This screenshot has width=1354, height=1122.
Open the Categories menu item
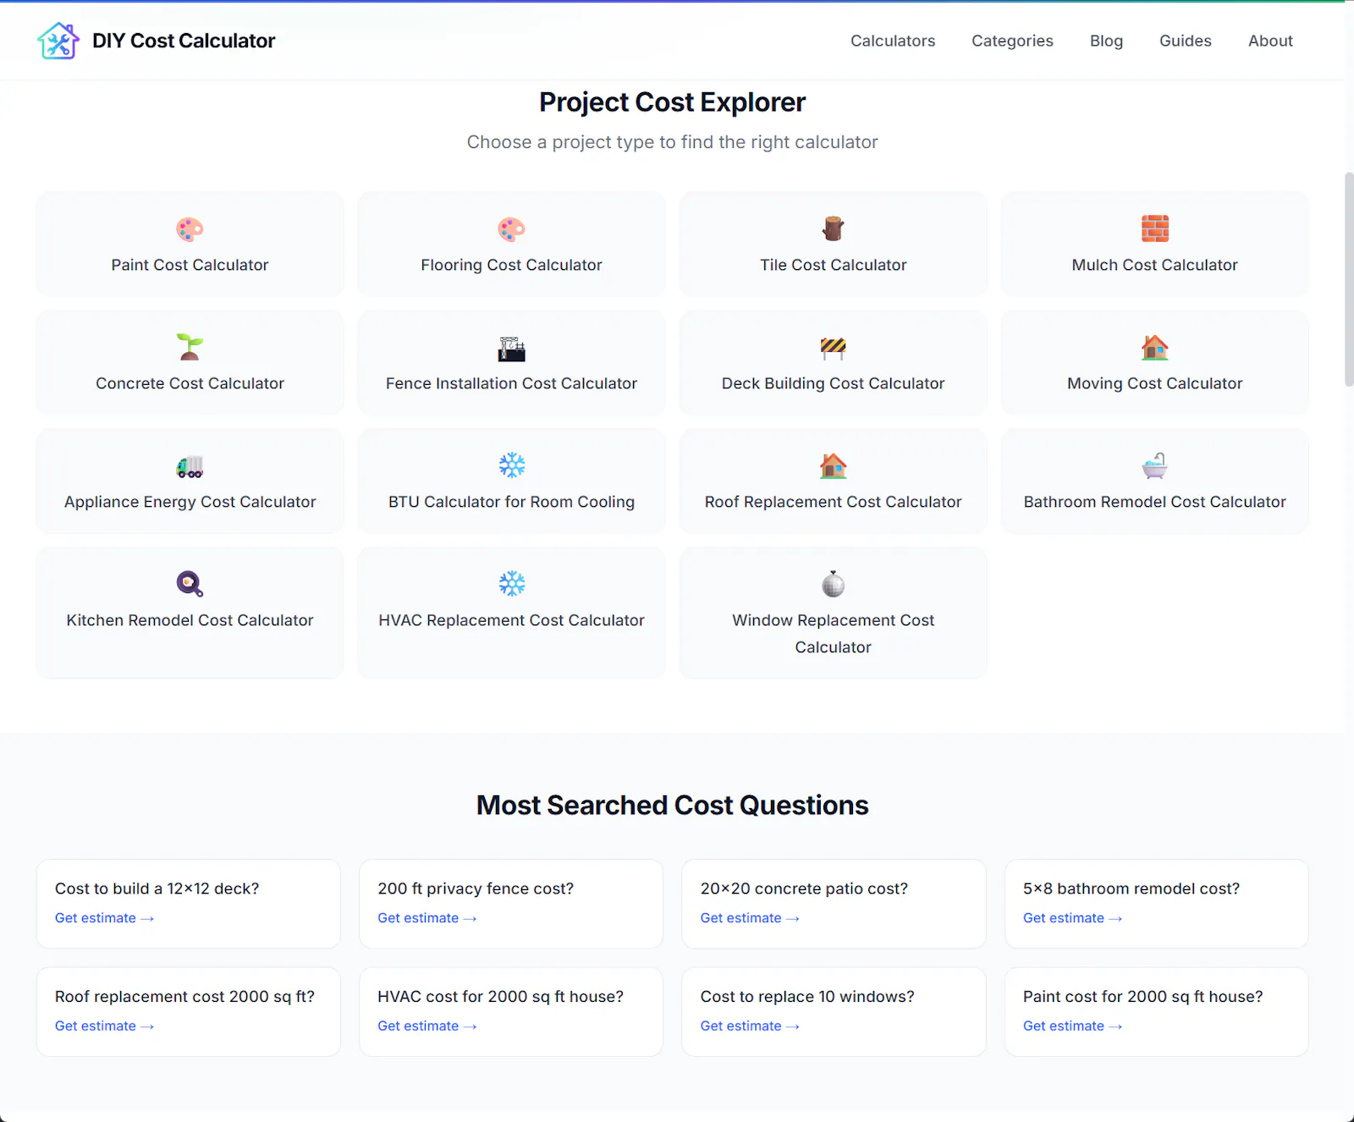[1012, 41]
